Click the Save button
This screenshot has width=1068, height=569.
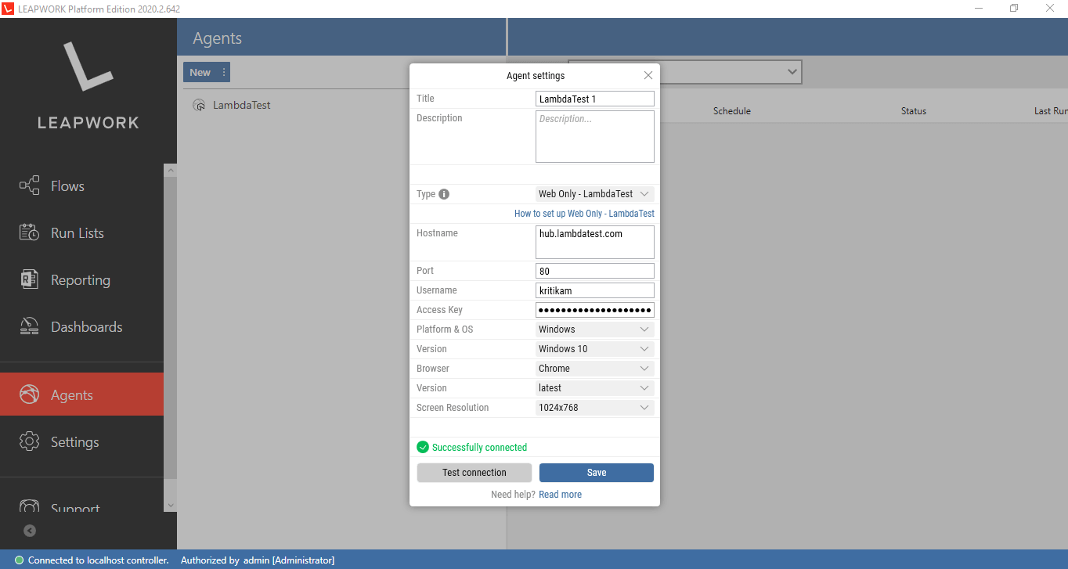(x=596, y=473)
